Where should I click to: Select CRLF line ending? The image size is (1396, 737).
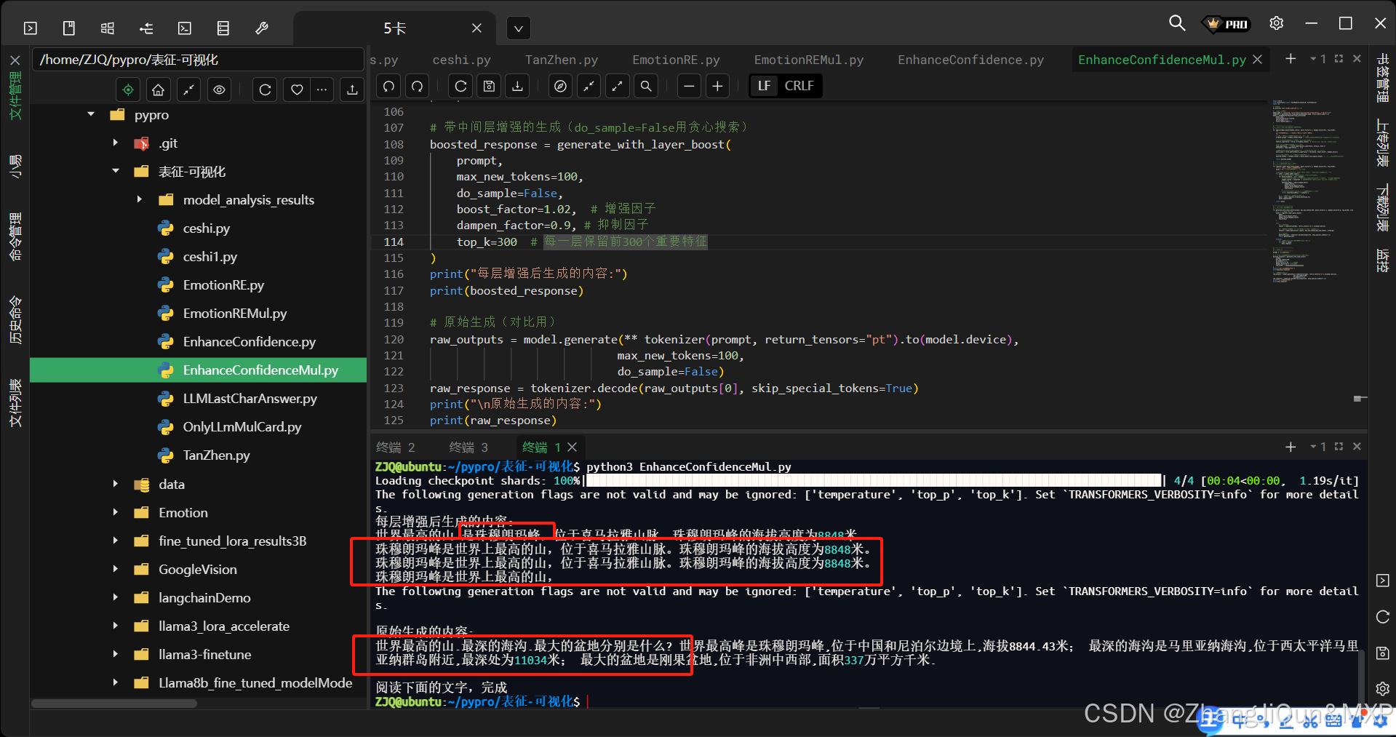coord(799,86)
